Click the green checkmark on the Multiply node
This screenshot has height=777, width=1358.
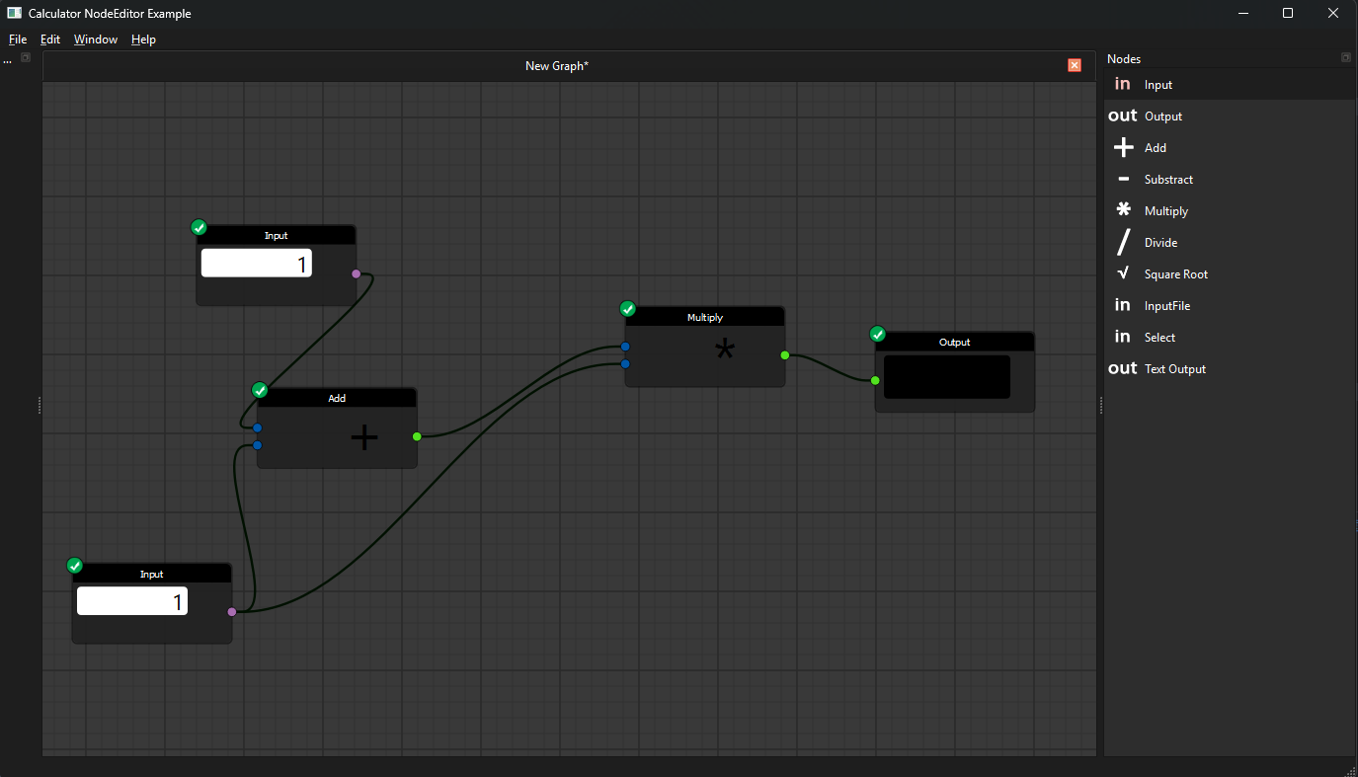point(628,309)
